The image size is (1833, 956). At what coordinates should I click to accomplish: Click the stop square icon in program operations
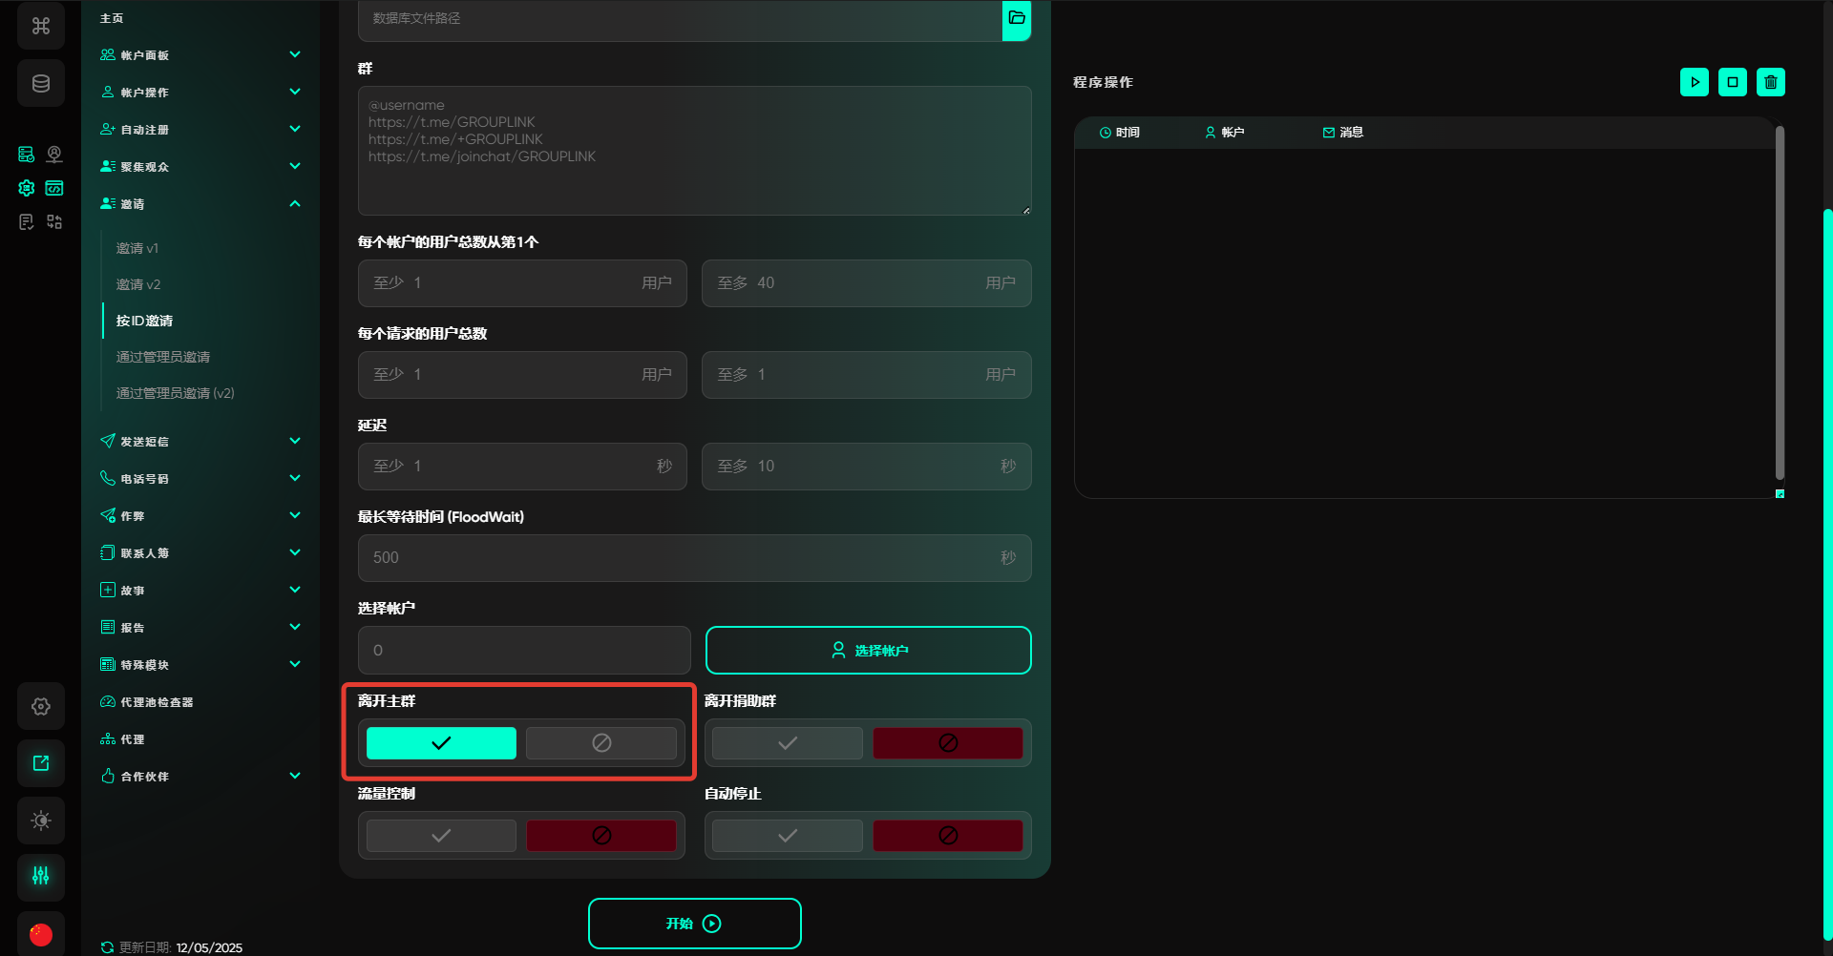(1732, 82)
